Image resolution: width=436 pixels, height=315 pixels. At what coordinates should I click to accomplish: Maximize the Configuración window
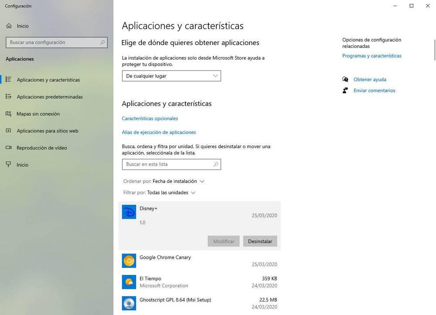(411, 6)
